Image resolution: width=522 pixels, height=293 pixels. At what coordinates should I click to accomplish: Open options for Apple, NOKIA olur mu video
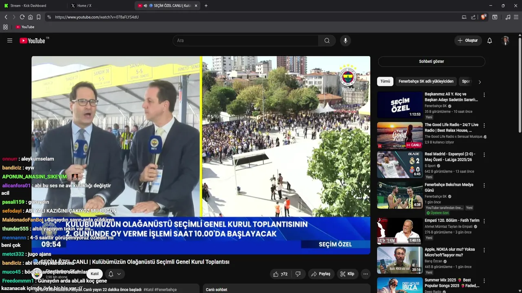tap(484, 250)
